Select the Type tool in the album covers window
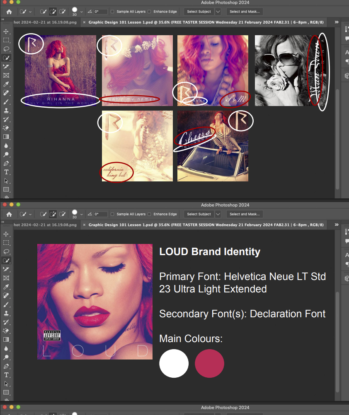This screenshot has width=349, height=415. click(x=6, y=172)
